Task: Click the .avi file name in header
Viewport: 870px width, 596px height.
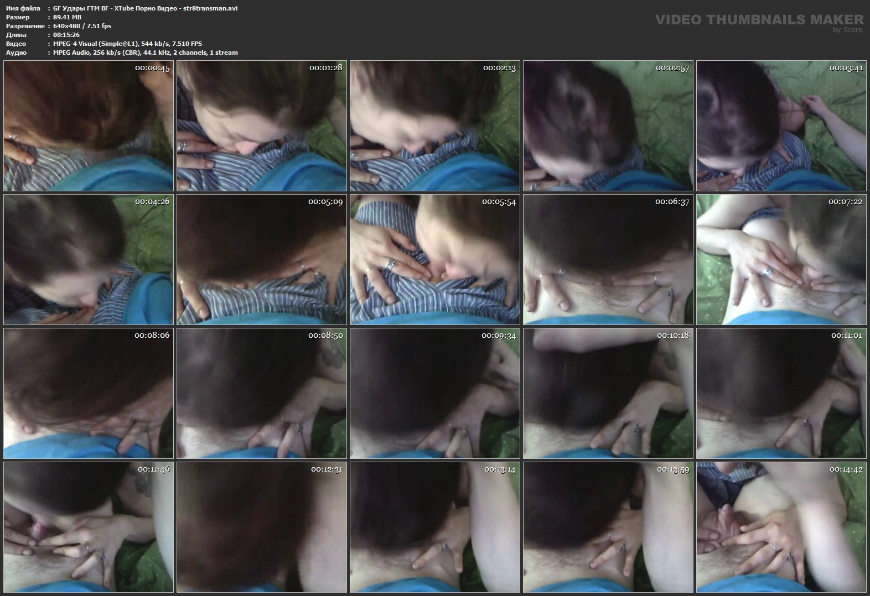Action: tap(145, 8)
